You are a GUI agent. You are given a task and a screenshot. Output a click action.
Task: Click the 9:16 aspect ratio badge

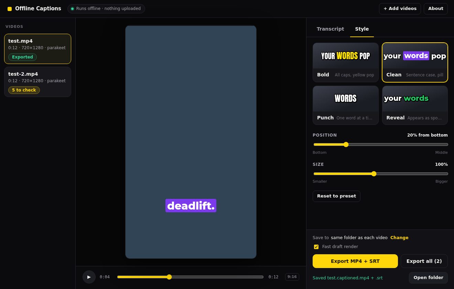pyautogui.click(x=292, y=277)
